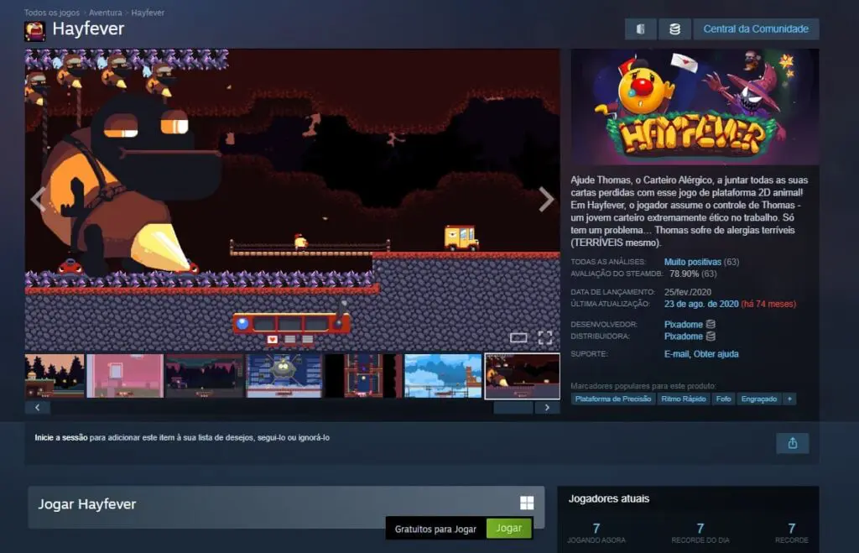
Task: Click the 25/fev./2020 release date text
Action: coord(688,292)
